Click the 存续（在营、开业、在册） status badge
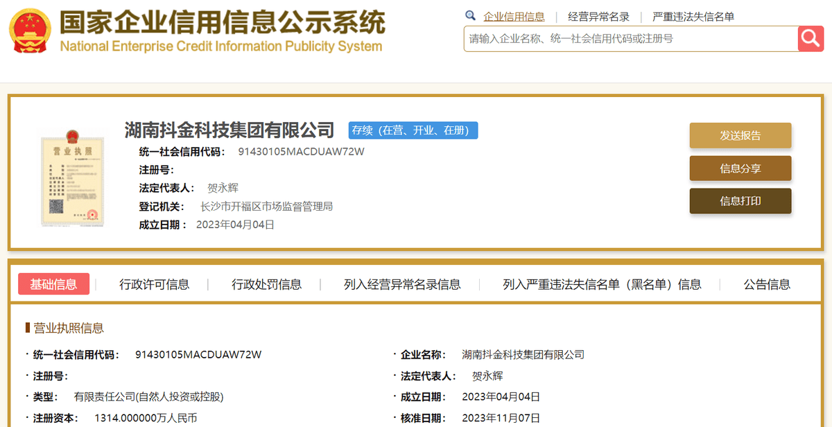Image resolution: width=832 pixels, height=427 pixels. click(413, 130)
